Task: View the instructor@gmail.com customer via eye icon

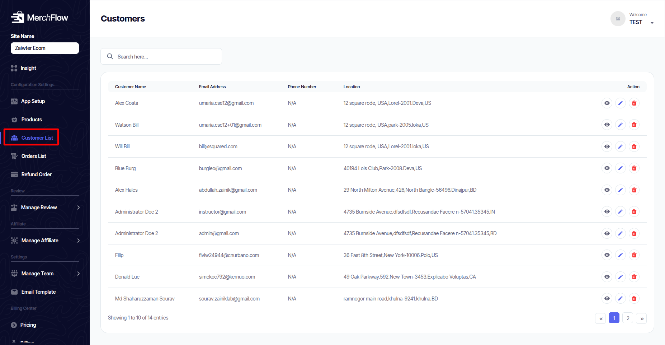Action: coord(607,211)
